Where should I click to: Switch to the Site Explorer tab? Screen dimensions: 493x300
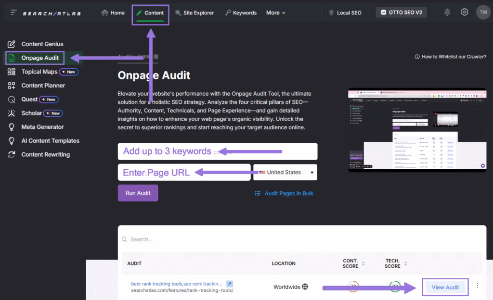click(x=195, y=13)
